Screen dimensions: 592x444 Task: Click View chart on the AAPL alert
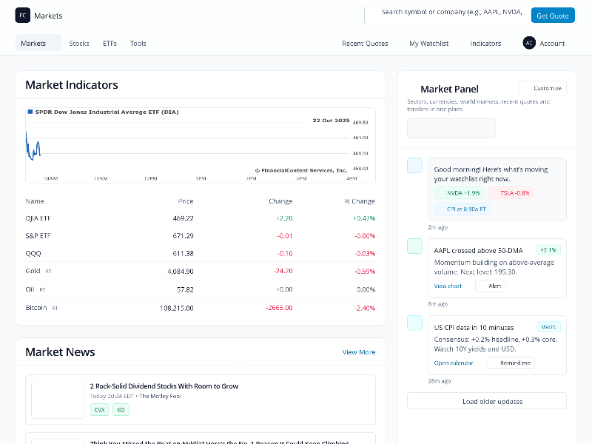pyautogui.click(x=448, y=286)
